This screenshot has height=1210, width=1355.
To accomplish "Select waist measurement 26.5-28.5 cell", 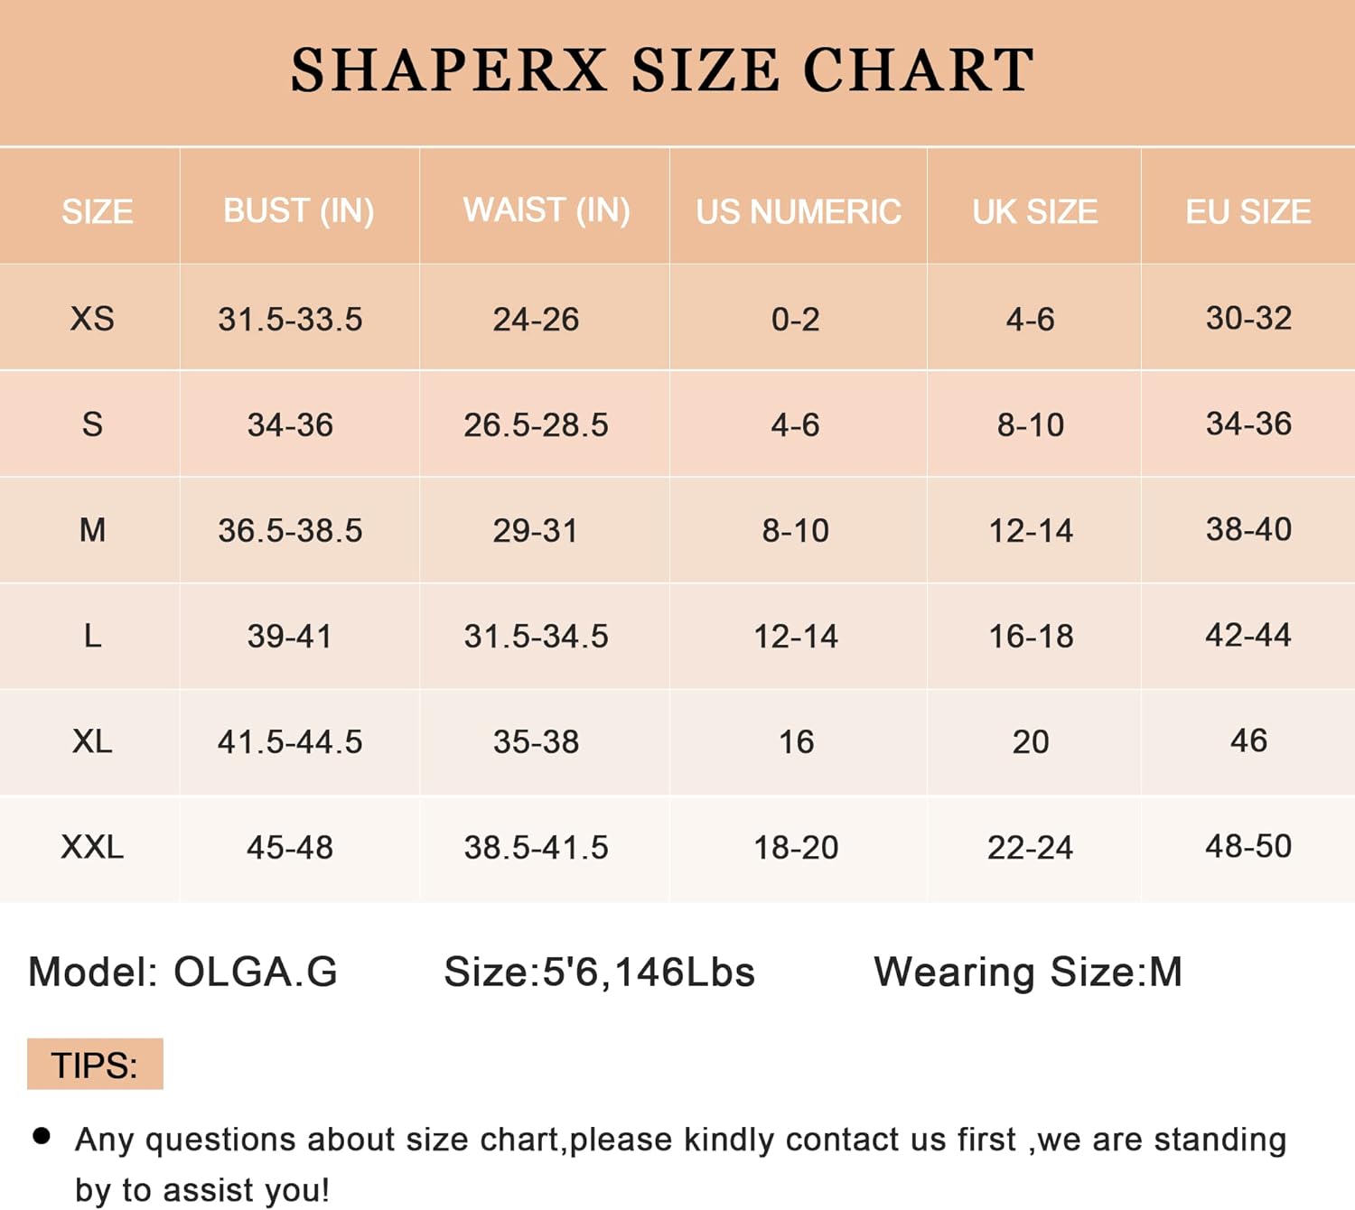I will 536,424.
